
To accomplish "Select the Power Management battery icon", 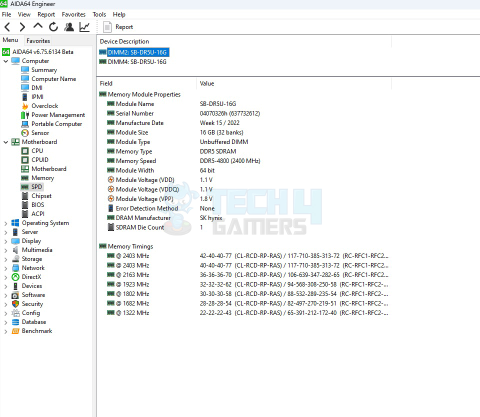I will tap(25, 115).
